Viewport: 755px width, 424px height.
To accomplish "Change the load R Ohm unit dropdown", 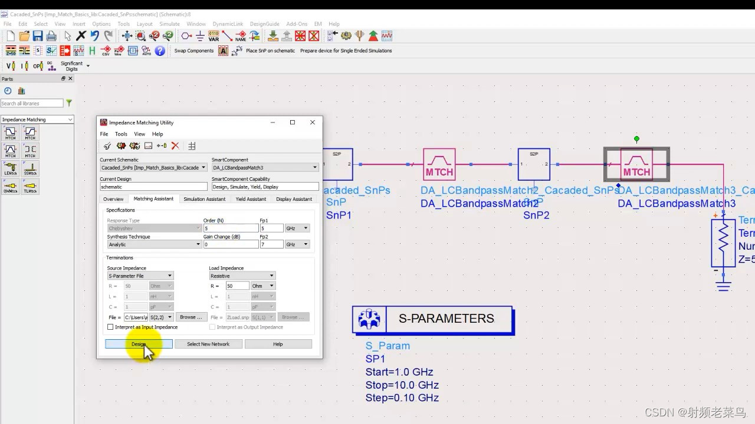I will coord(263,286).
